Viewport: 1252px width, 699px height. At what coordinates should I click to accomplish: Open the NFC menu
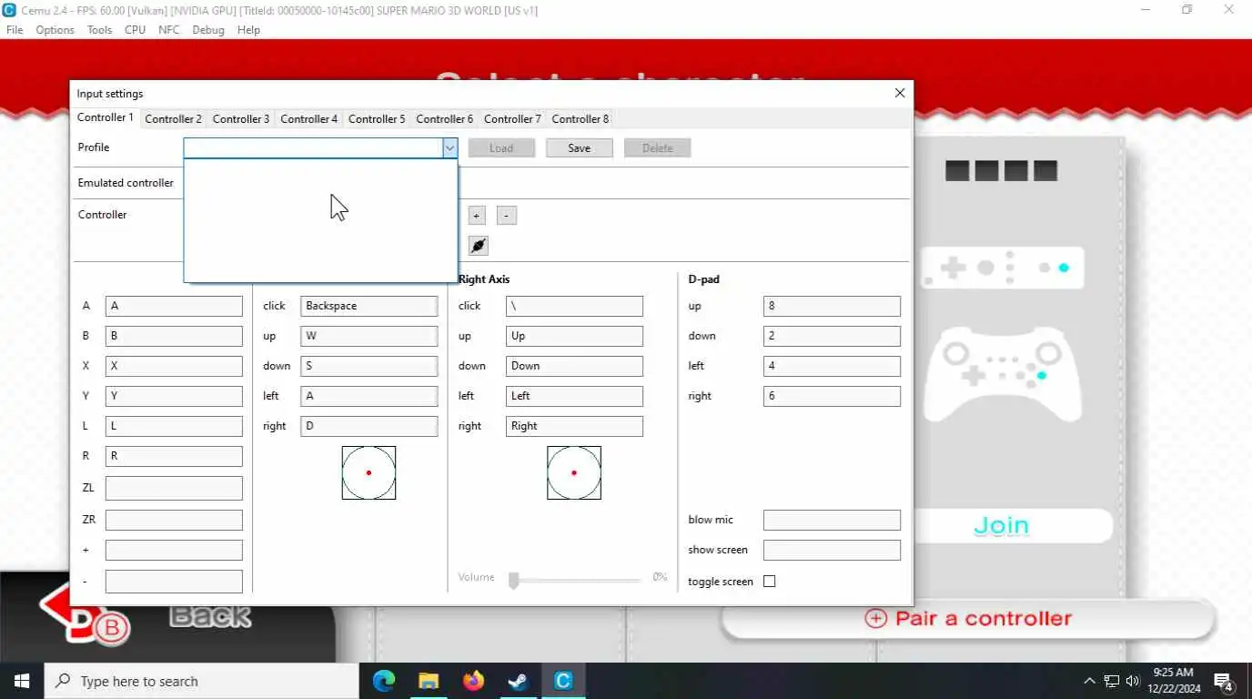pyautogui.click(x=169, y=29)
